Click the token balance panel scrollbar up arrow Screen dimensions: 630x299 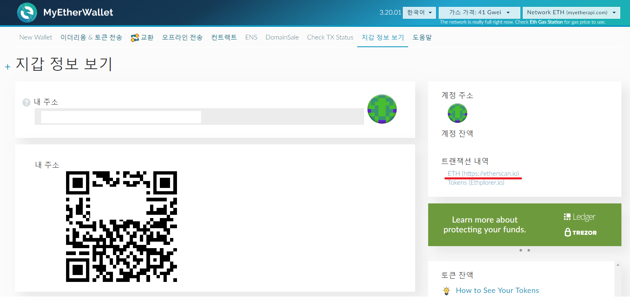click(x=617, y=265)
